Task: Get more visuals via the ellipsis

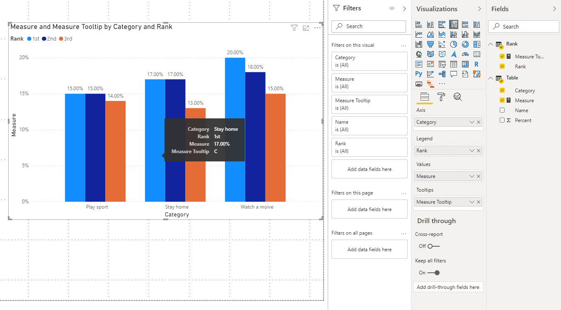Action: click(442, 84)
